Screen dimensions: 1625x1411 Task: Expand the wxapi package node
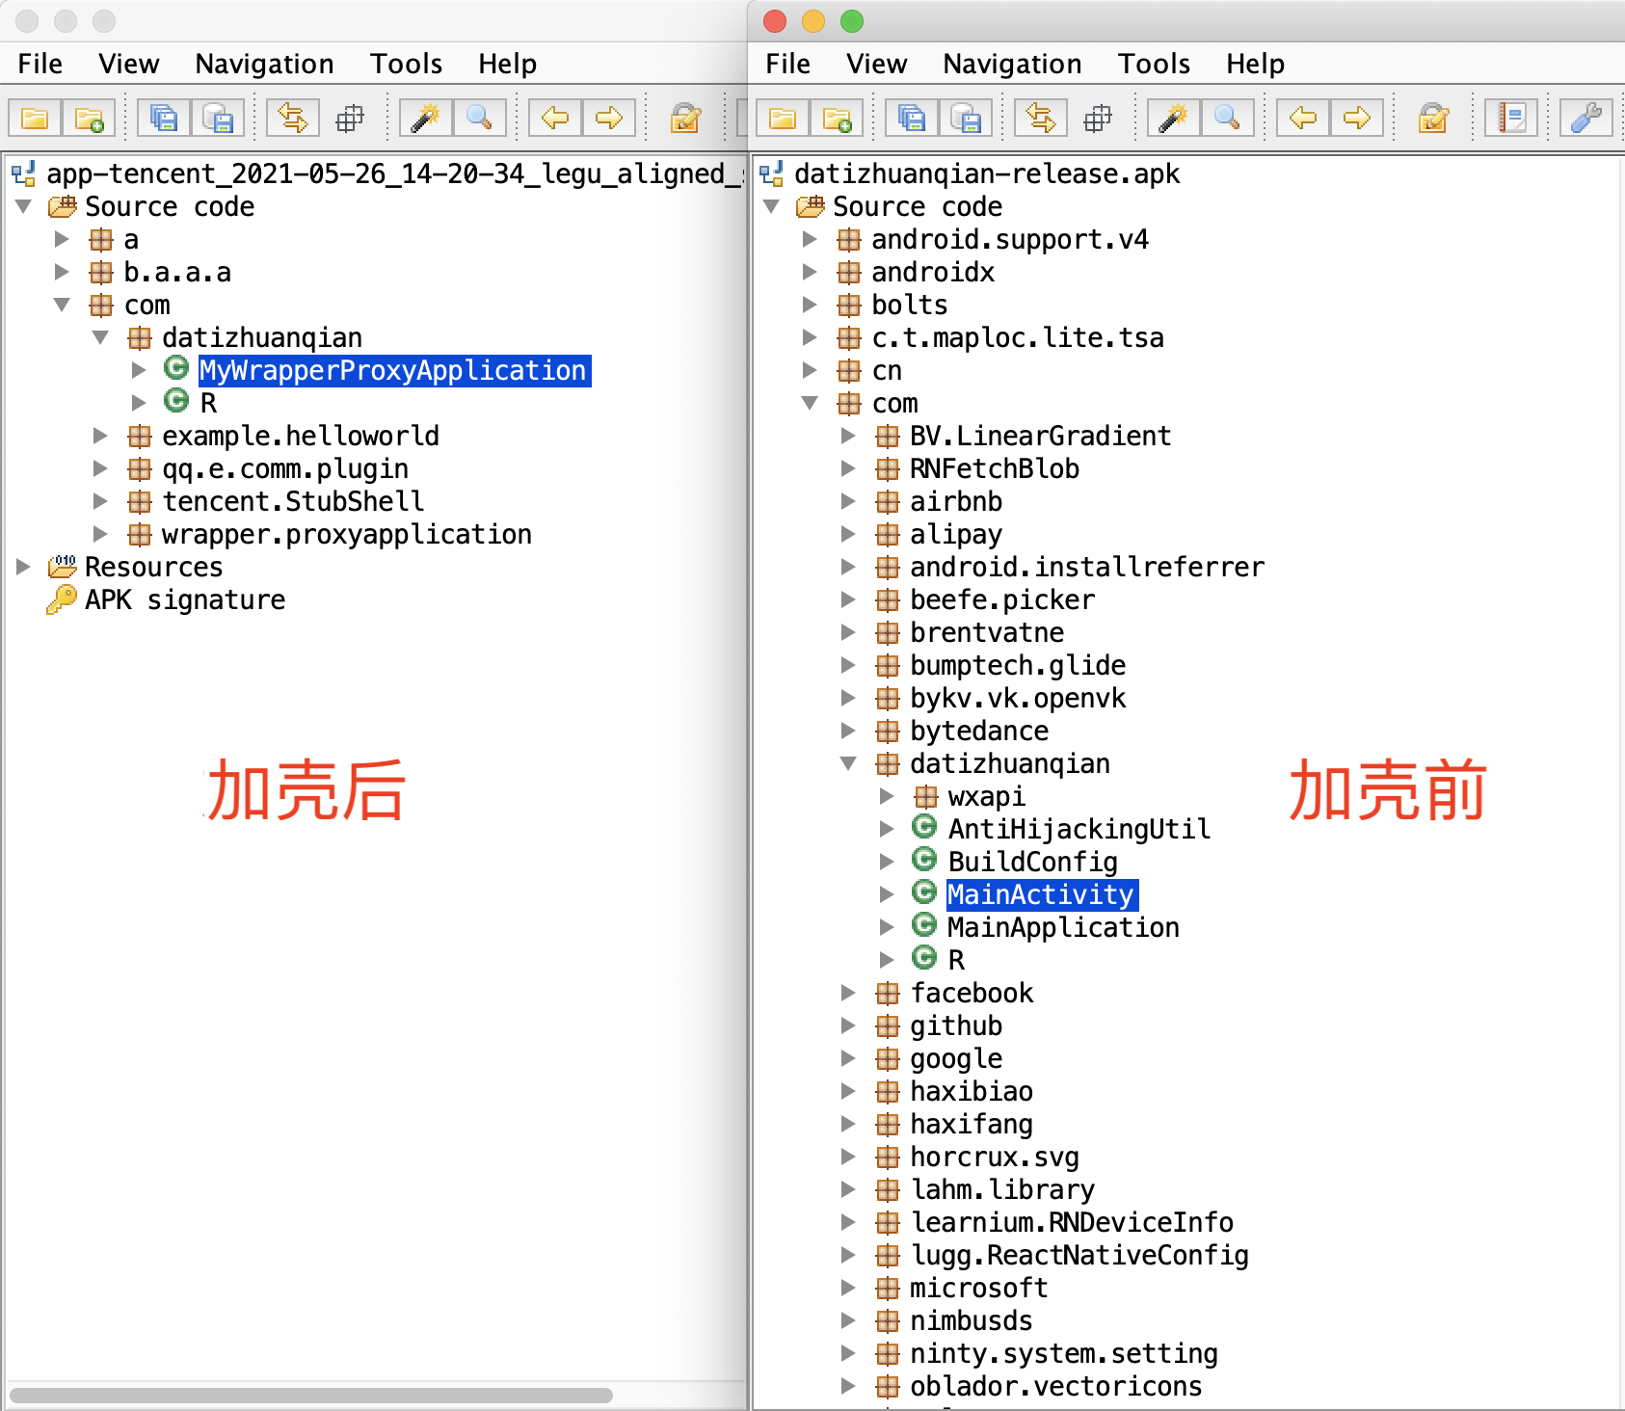point(886,796)
